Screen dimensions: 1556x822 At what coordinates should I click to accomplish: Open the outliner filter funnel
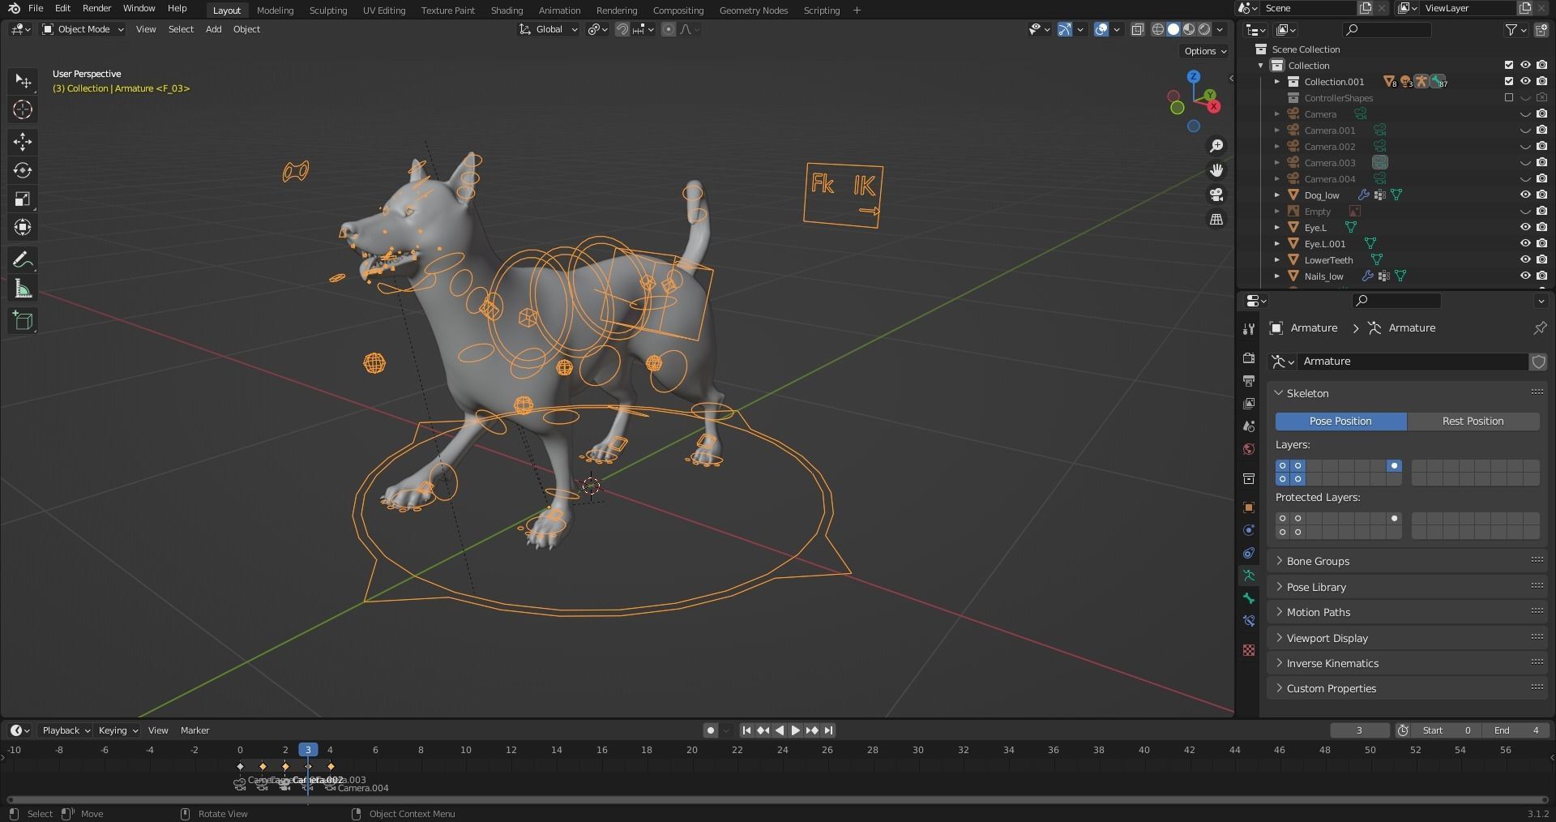point(1511,30)
